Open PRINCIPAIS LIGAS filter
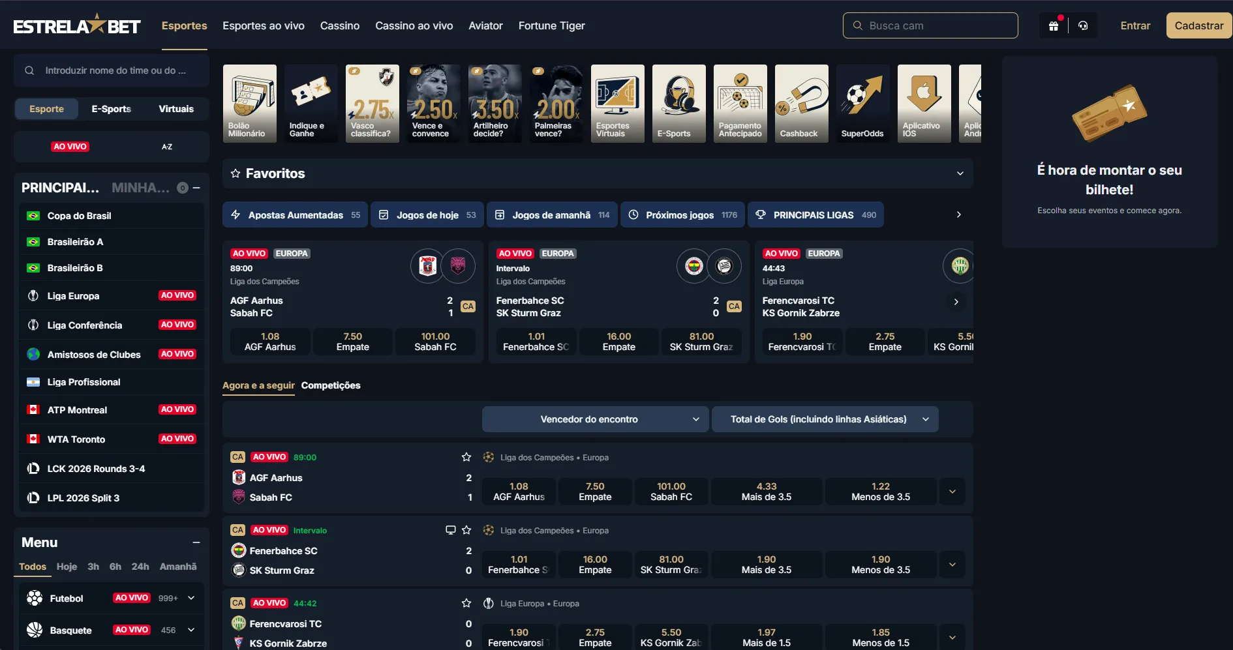Image resolution: width=1233 pixels, height=650 pixels. (x=815, y=214)
